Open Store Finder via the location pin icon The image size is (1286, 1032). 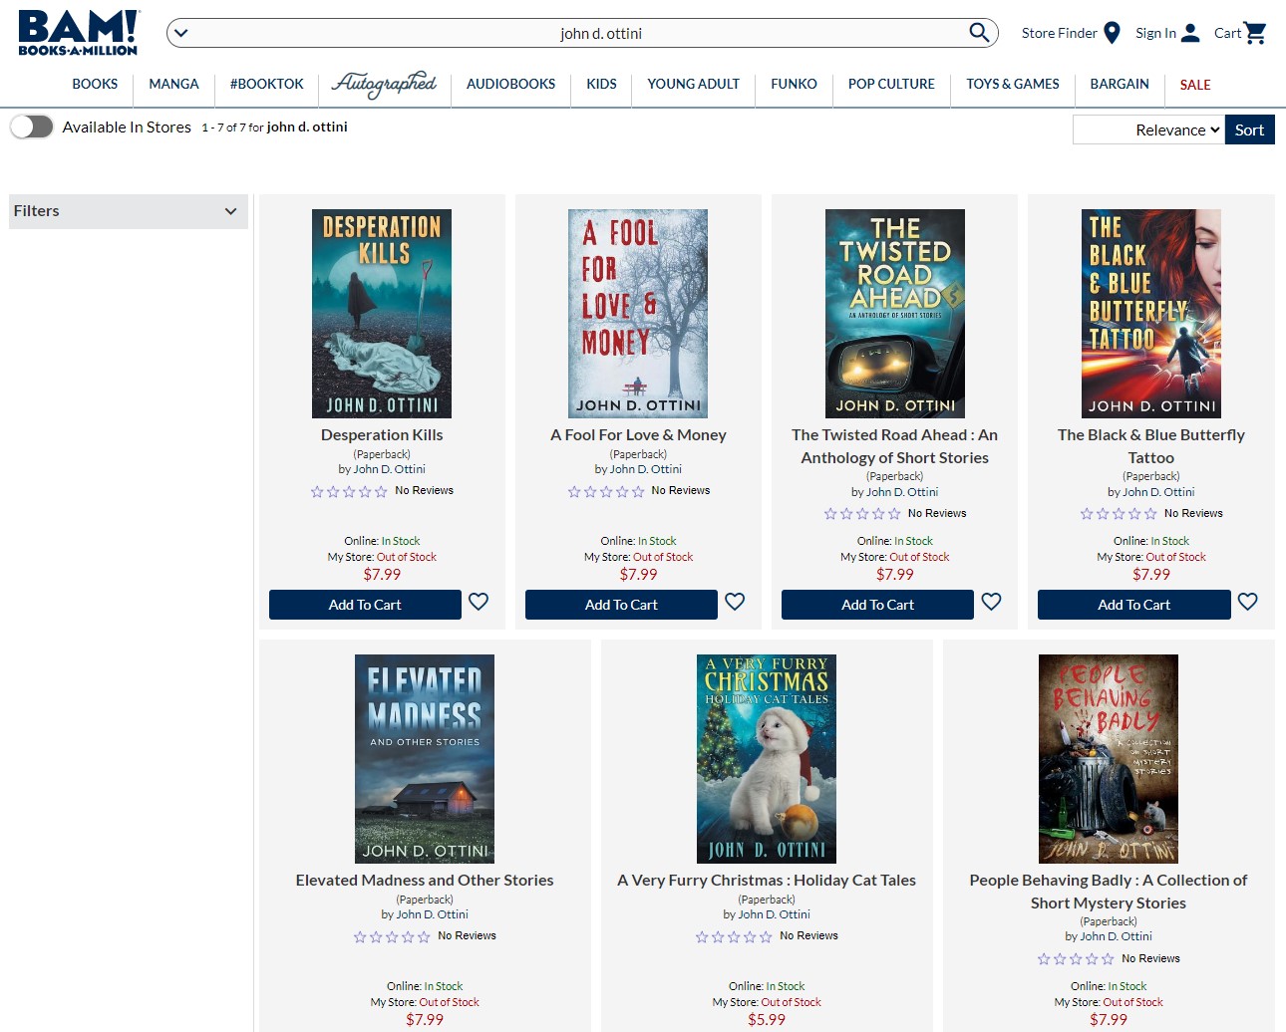pos(1111,32)
